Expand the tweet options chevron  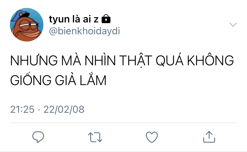[233, 25]
